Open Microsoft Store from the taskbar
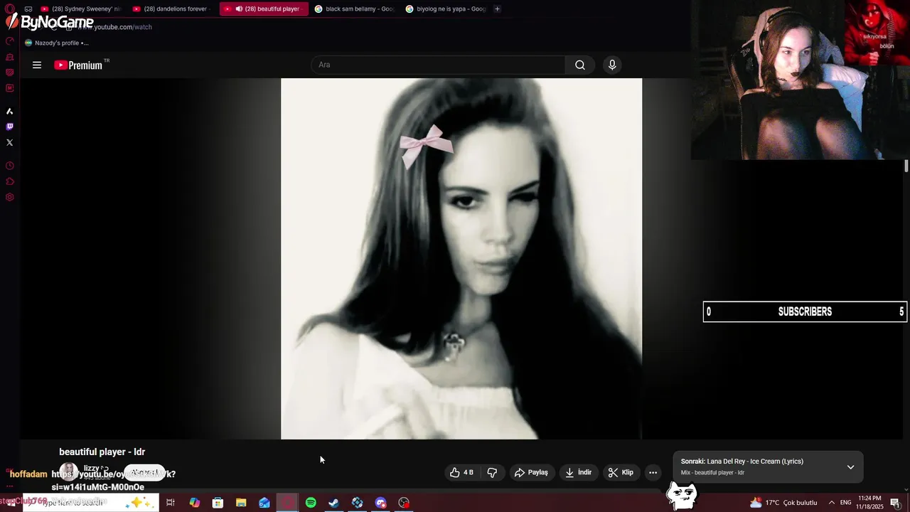This screenshot has width=910, height=512. click(218, 503)
